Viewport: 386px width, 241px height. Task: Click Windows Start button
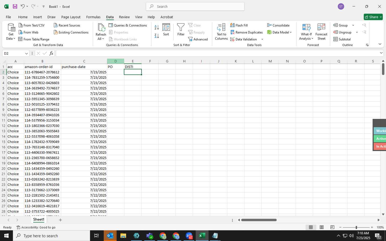[6, 236]
